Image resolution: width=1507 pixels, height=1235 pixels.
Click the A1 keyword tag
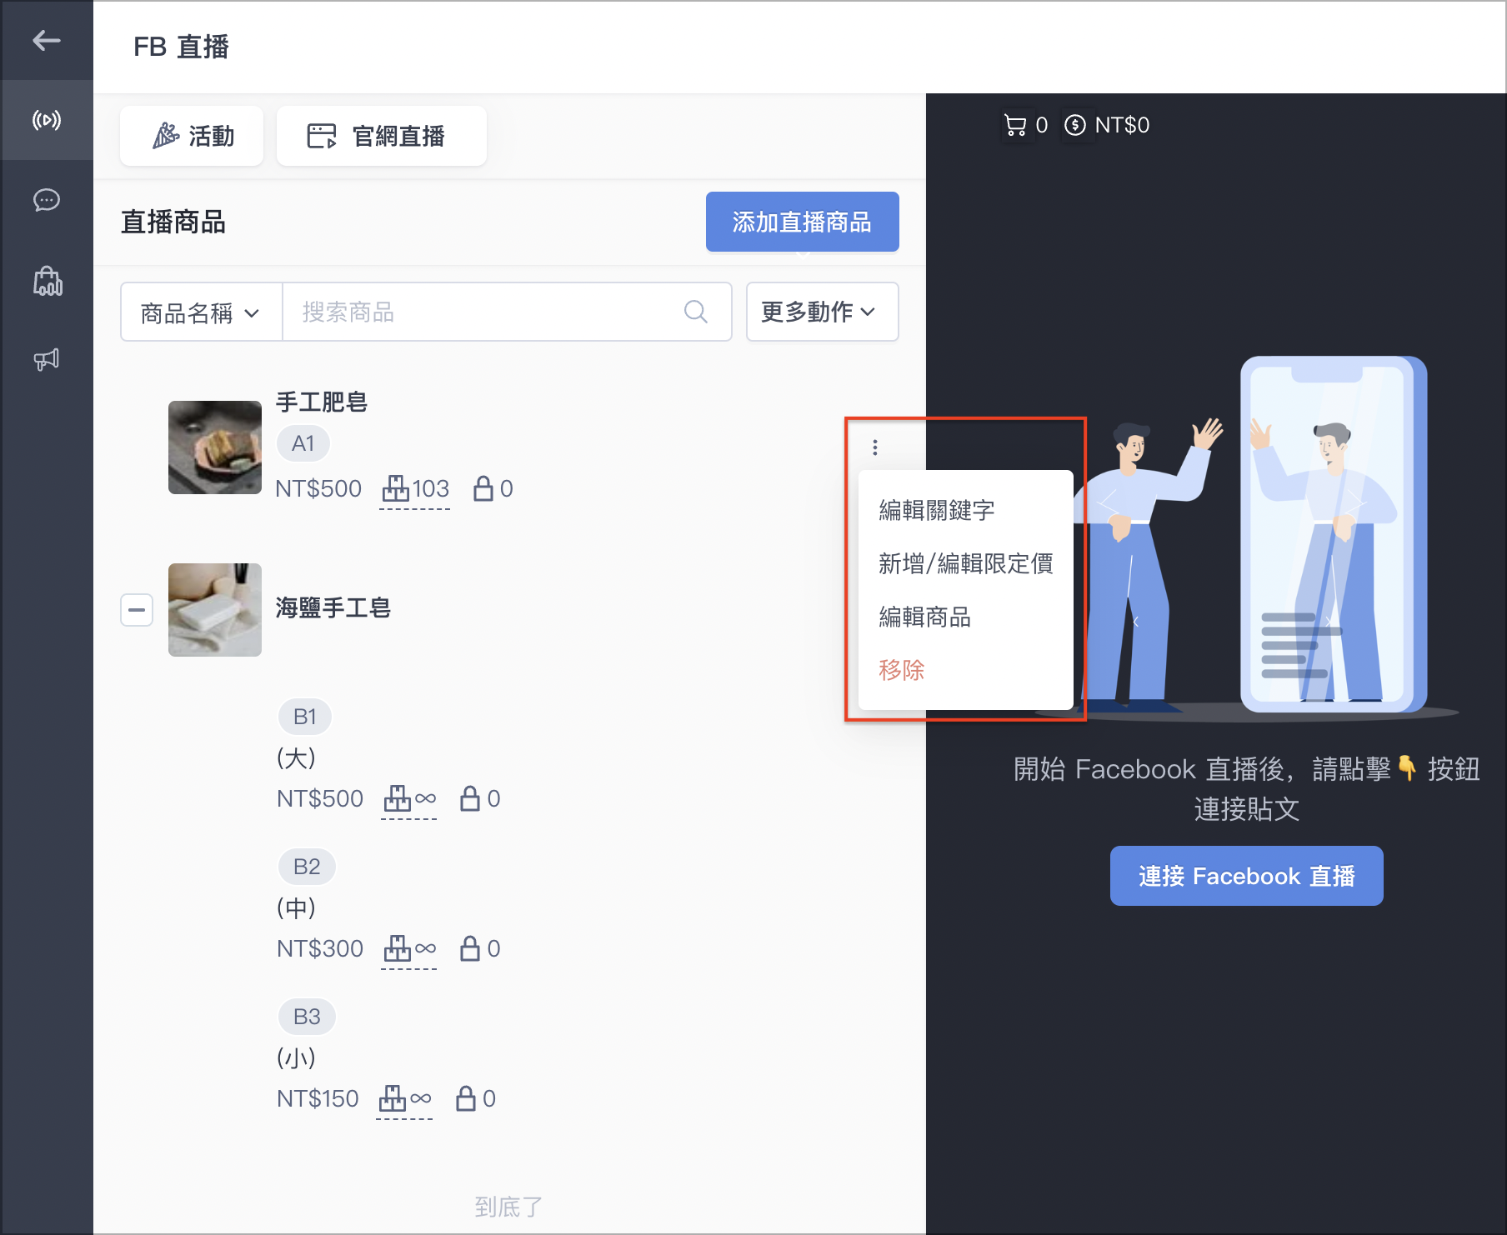click(303, 443)
